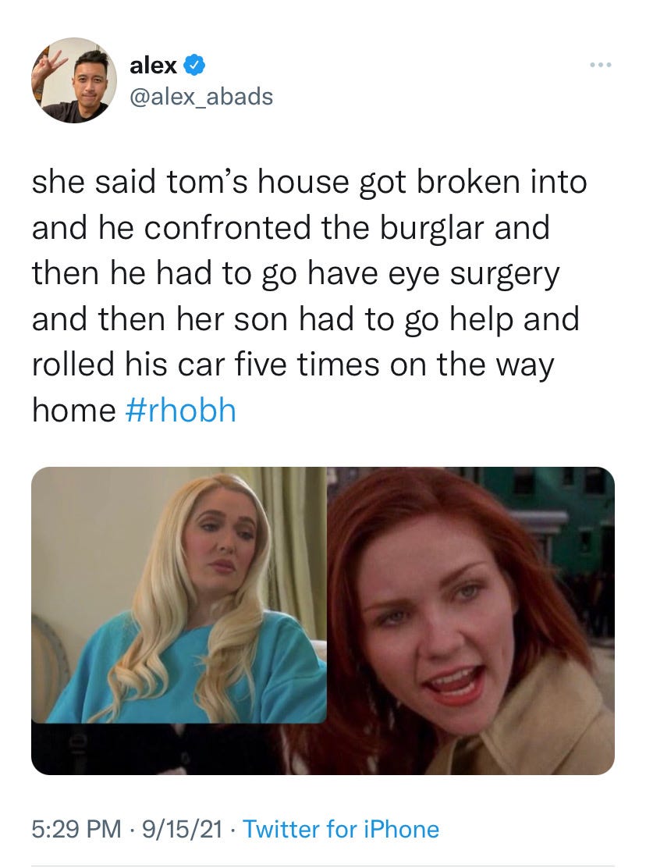The width and height of the screenshot is (646, 868).
Task: Open the blonde woman in blue sweater image
Action: (x=179, y=595)
